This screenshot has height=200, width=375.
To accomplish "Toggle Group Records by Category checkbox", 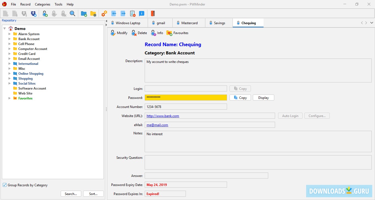I will click(x=4, y=185).
